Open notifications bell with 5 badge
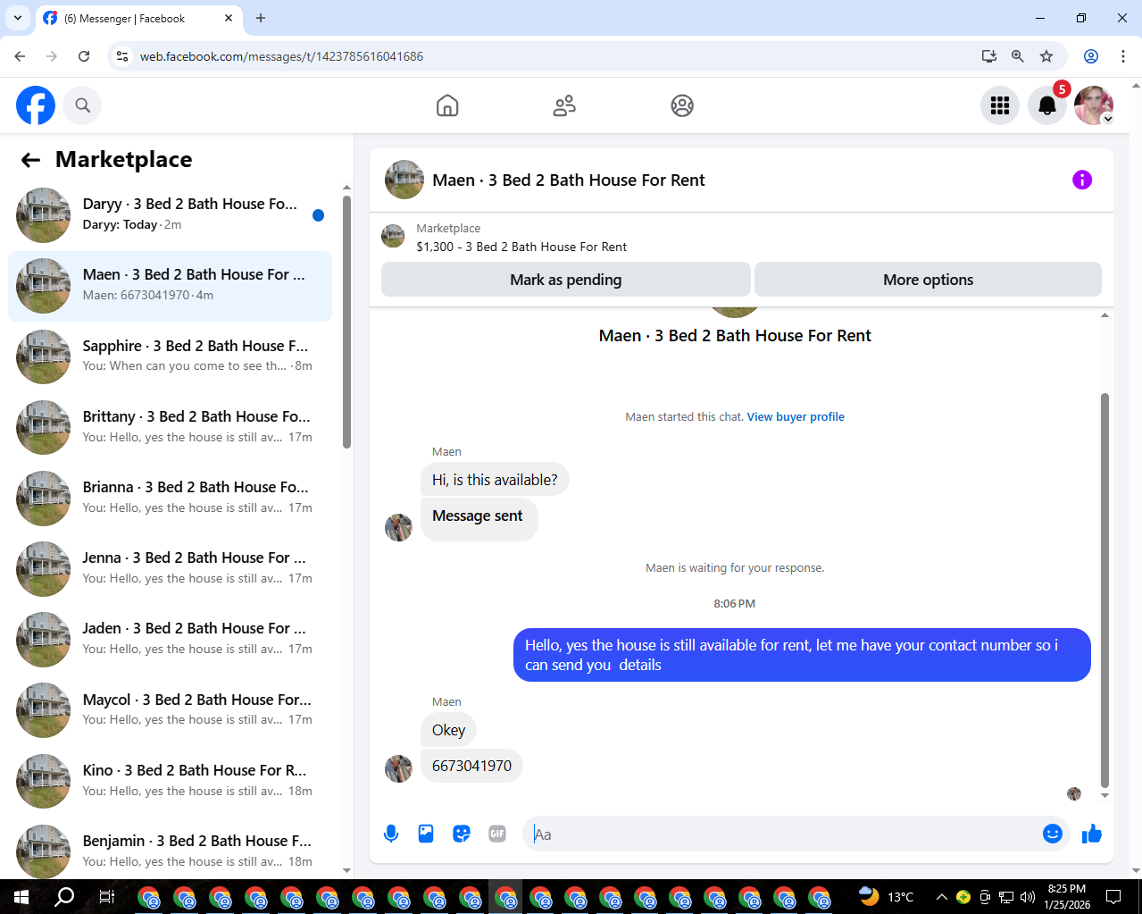The width and height of the screenshot is (1142, 914). pos(1047,105)
